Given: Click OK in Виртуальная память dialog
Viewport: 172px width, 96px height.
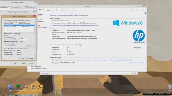Looking at the screenshot, I should click(23, 58).
